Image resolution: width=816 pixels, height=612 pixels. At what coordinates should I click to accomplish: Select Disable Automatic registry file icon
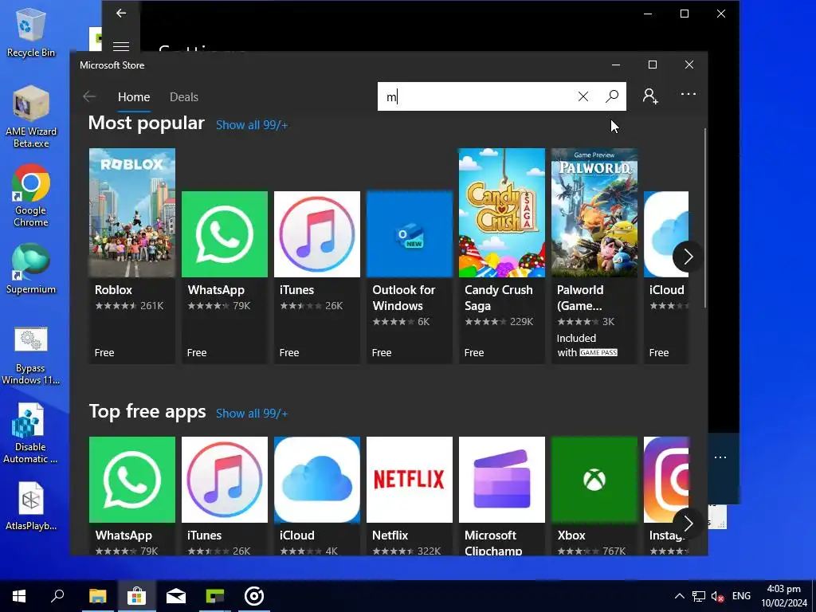30,433
